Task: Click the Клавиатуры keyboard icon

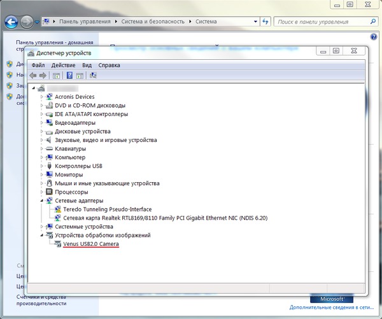Action: [x=49, y=148]
